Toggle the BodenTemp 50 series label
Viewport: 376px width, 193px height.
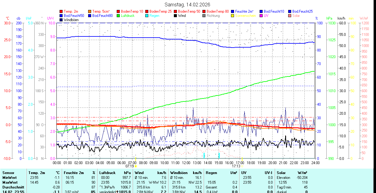189,11
